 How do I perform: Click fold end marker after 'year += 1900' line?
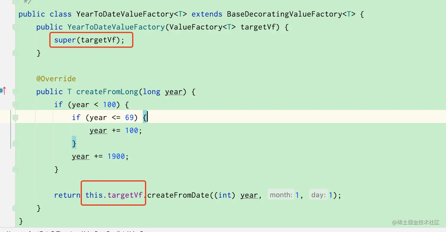click(x=15, y=169)
